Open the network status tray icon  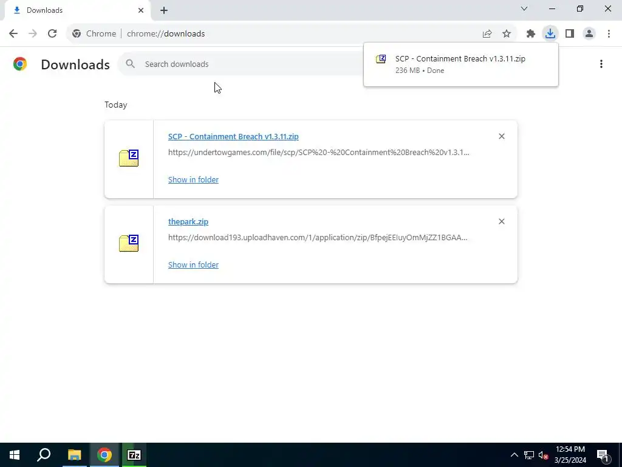coord(529,455)
